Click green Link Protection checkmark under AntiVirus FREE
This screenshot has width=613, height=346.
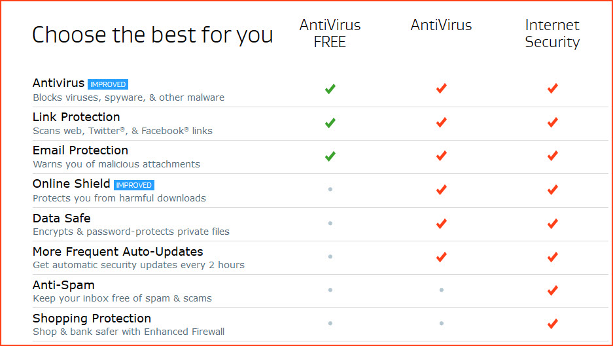(x=330, y=123)
